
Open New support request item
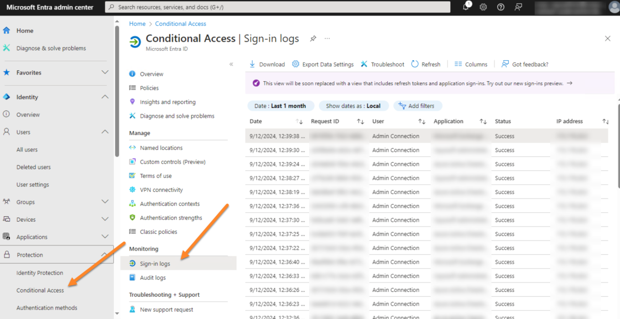(166, 310)
